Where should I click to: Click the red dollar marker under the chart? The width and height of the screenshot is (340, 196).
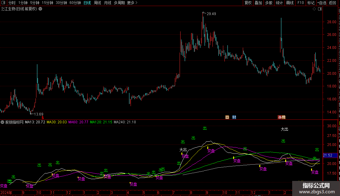(x=43, y=117)
